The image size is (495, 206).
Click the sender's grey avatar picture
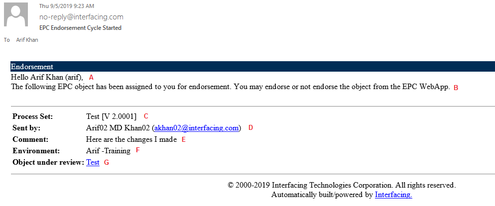[x=16, y=15]
